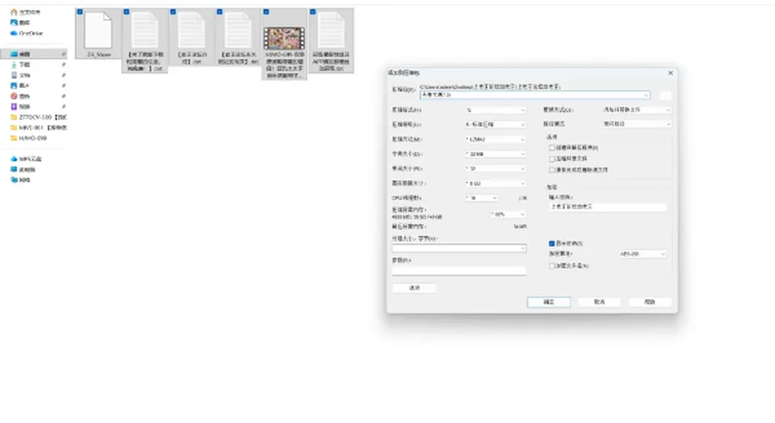Open the MIVE-061 folder in sidebar

point(39,127)
